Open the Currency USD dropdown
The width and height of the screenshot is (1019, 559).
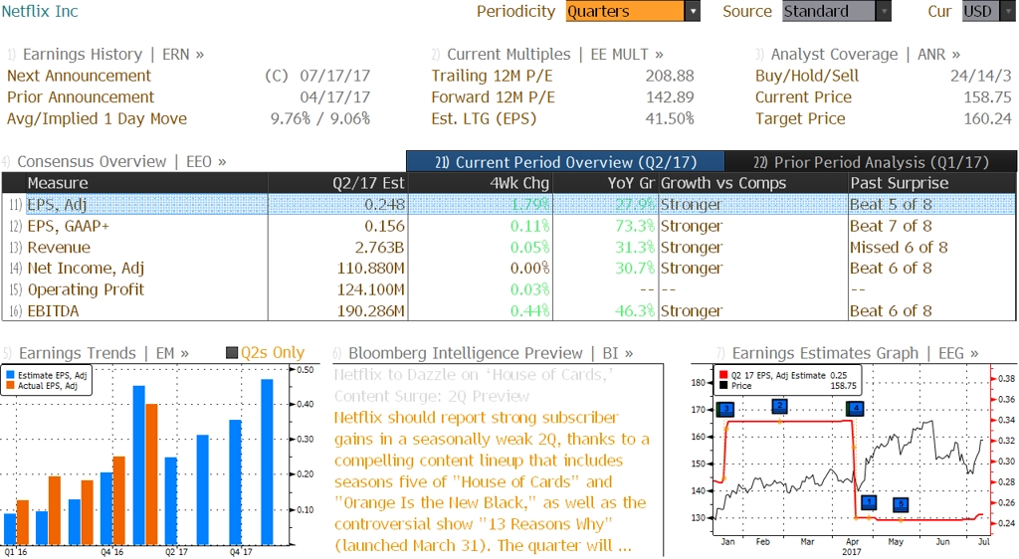[x=988, y=11]
